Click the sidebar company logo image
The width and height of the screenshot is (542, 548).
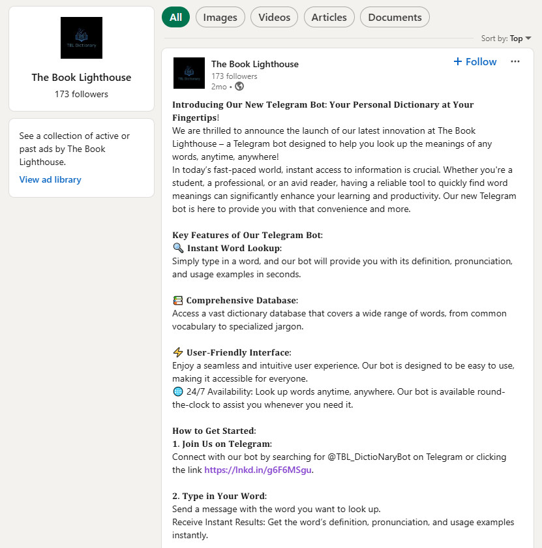tap(82, 38)
